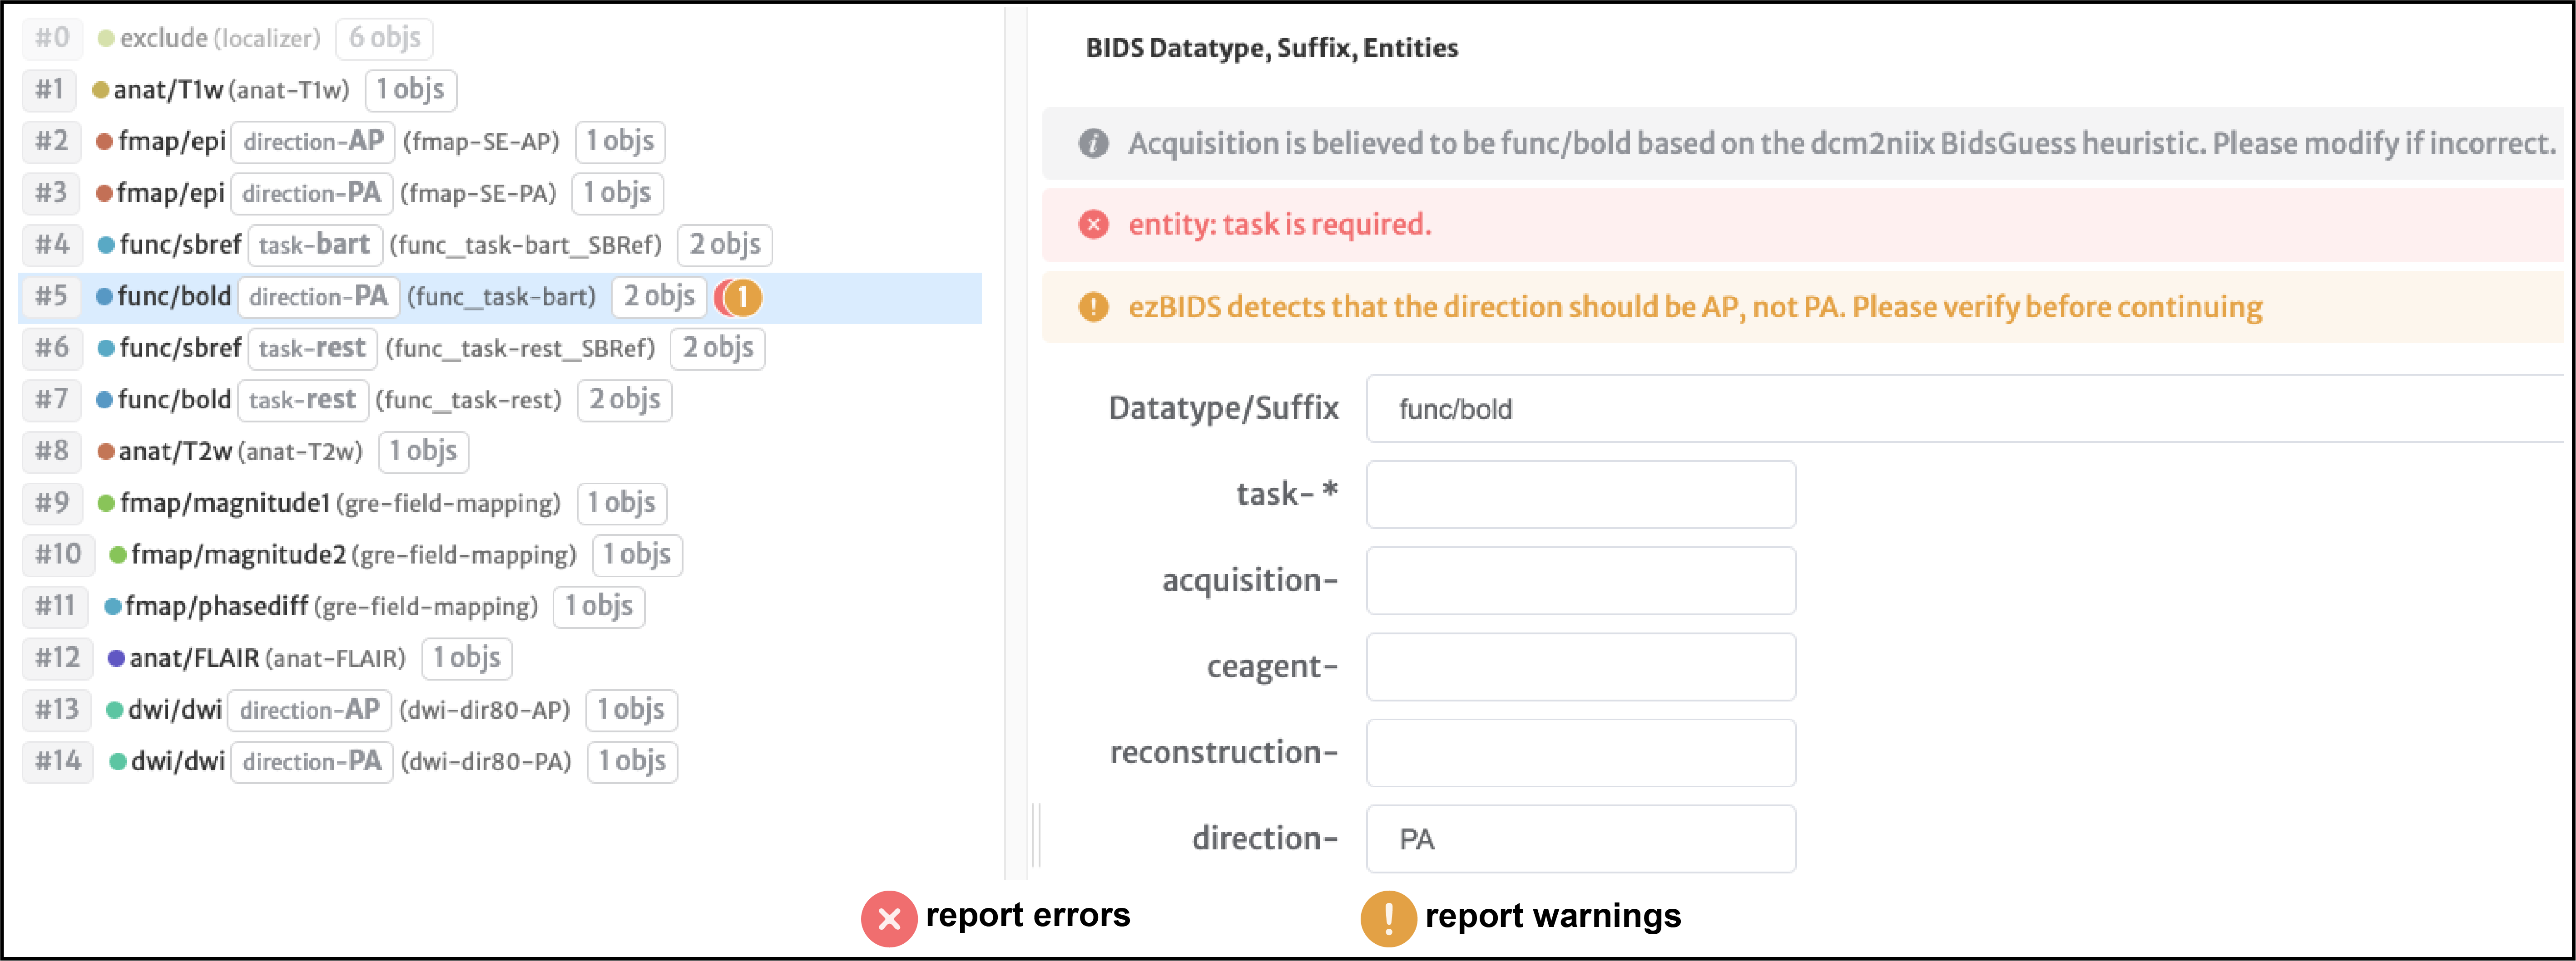Click the warning badge on row #5
Image resolution: width=2576 pixels, height=961 pixels.
pyautogui.click(x=742, y=297)
